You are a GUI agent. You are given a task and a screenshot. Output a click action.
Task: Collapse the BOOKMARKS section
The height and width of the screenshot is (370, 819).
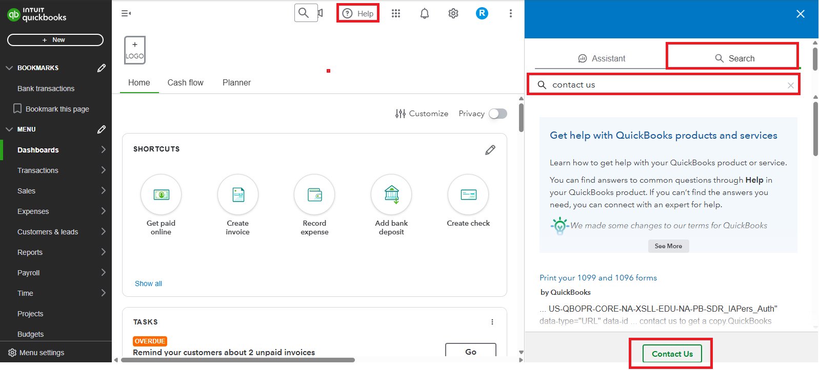9,68
